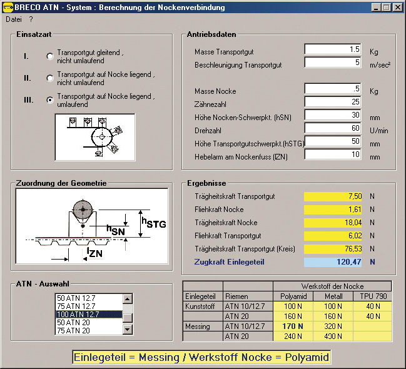This screenshot has width=406, height=369.
Task: Click the Einlegeteil = Messing summary banner
Action: click(201, 357)
